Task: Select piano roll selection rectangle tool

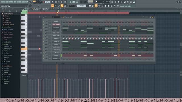Action: click(45, 9)
